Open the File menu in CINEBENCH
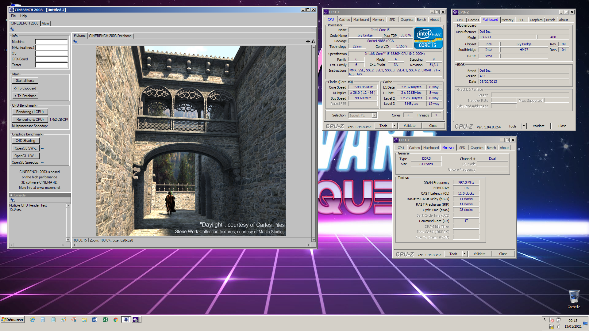 [13, 16]
